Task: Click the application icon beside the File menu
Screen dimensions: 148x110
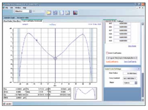Action: point(4,8)
